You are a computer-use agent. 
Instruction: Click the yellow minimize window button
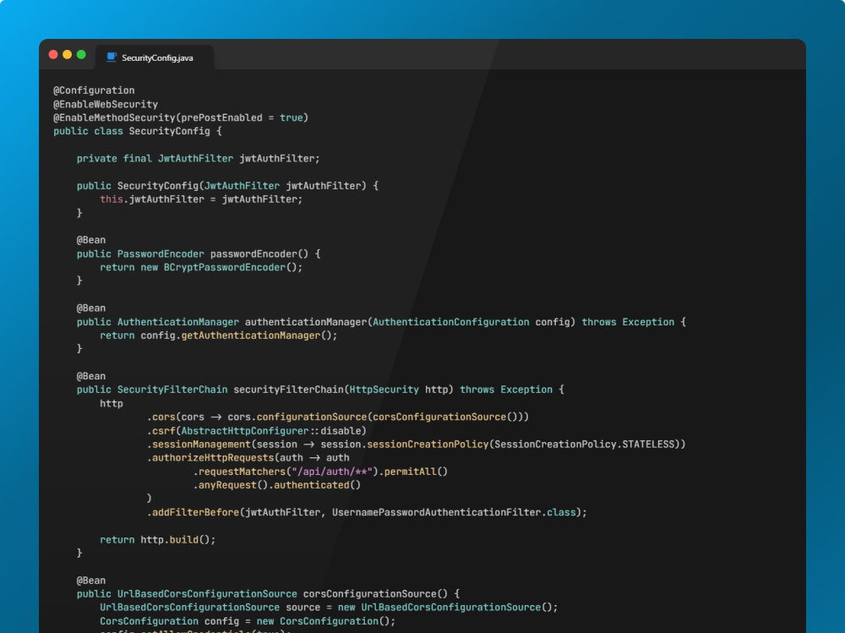point(68,54)
